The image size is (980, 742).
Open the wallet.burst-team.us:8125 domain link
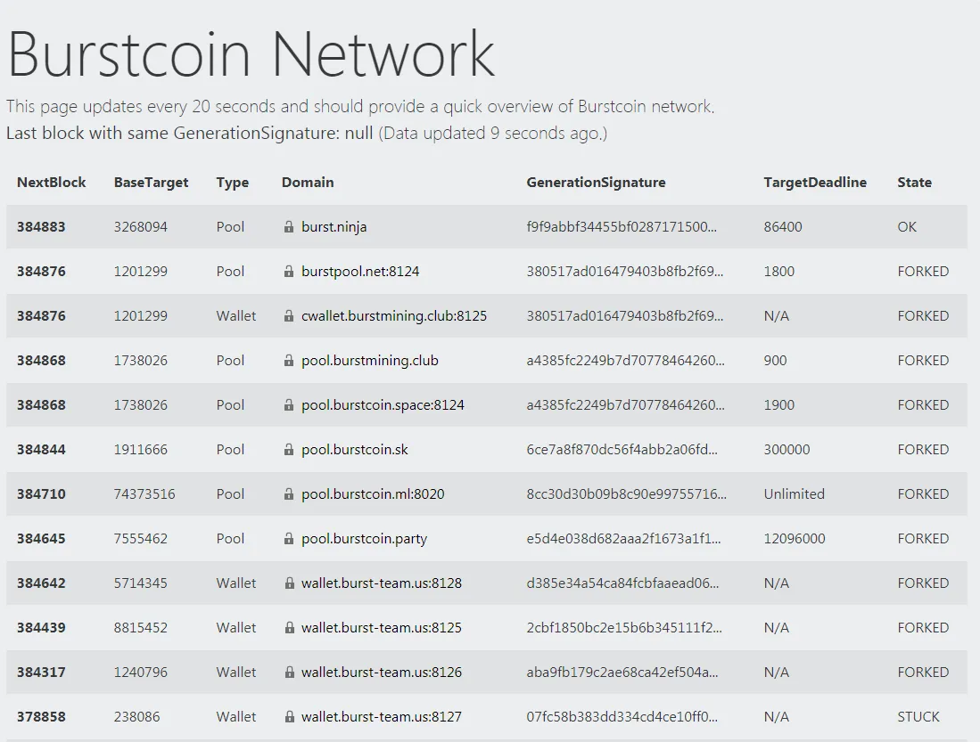click(x=382, y=628)
